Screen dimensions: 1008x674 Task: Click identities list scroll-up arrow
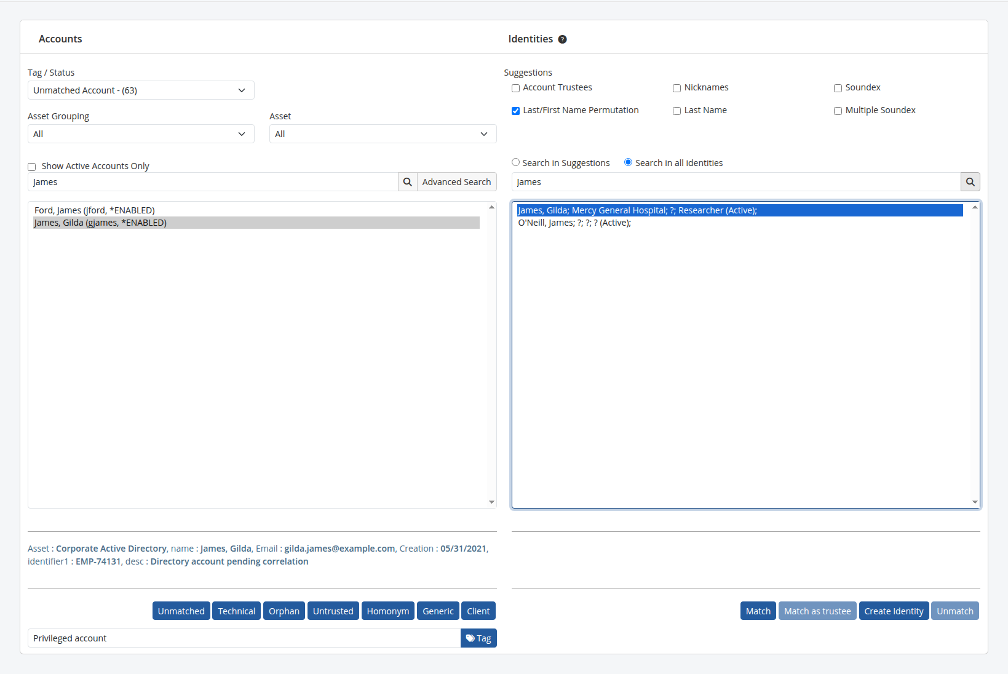pyautogui.click(x=975, y=207)
